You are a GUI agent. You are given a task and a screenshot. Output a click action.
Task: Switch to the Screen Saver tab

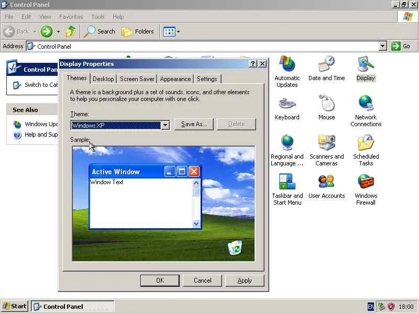(x=137, y=79)
